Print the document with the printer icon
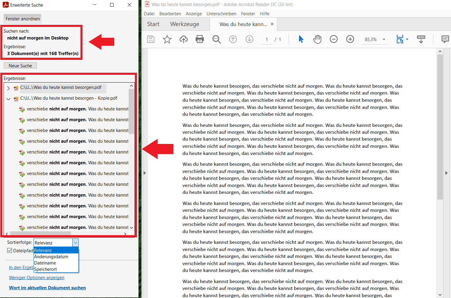 tap(200, 39)
